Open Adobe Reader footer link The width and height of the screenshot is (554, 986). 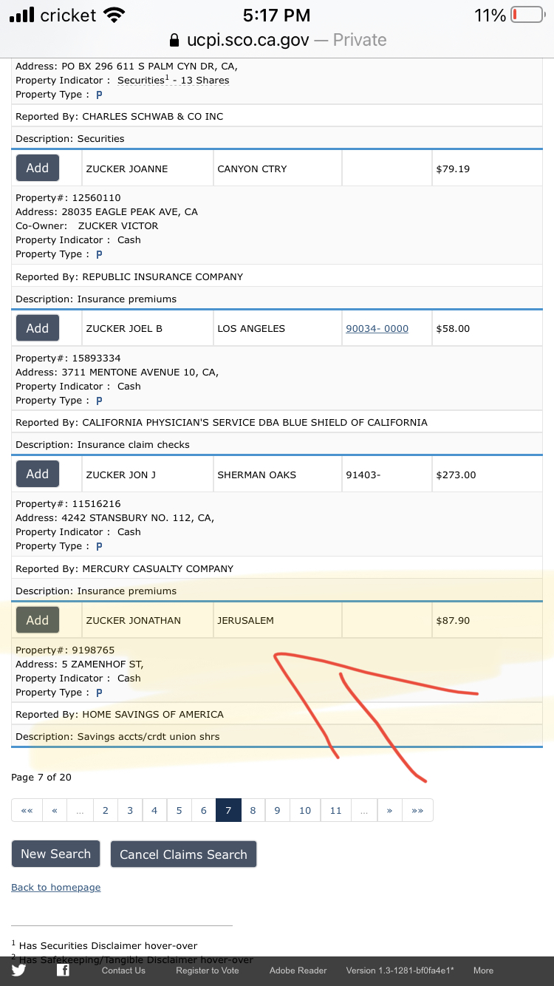point(298,970)
